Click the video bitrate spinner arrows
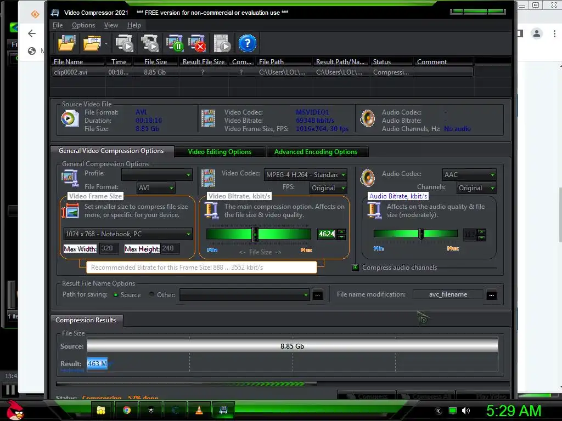This screenshot has width=562, height=421. (x=341, y=234)
